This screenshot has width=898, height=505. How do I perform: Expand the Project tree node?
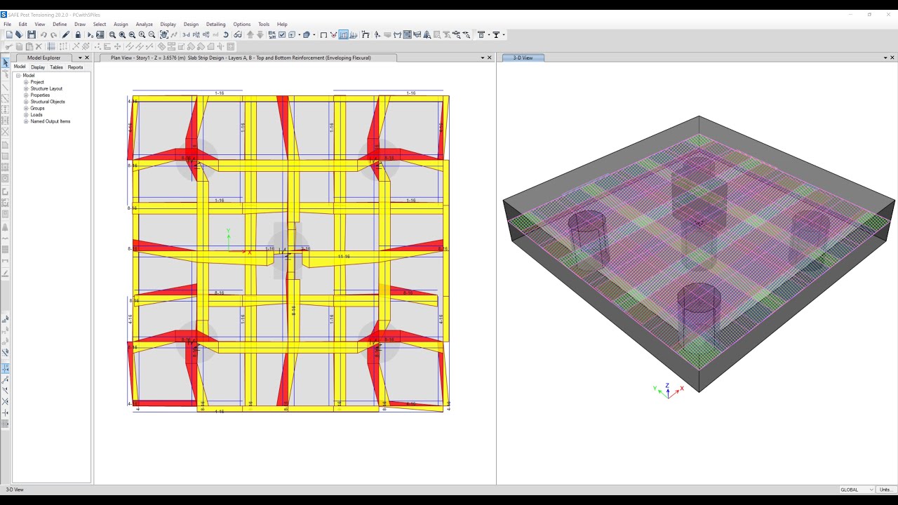(x=26, y=82)
